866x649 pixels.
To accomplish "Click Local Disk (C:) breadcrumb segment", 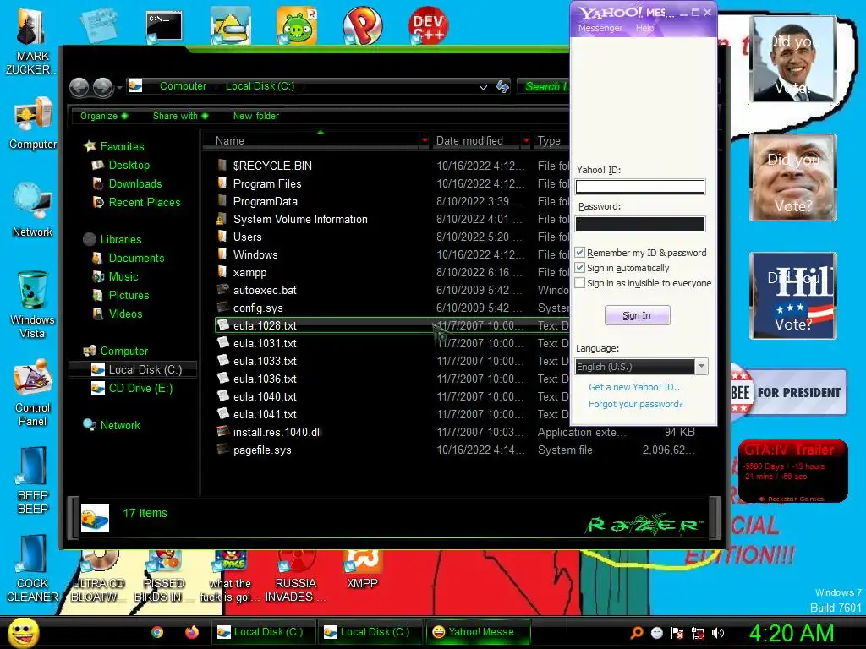I will pyautogui.click(x=260, y=86).
